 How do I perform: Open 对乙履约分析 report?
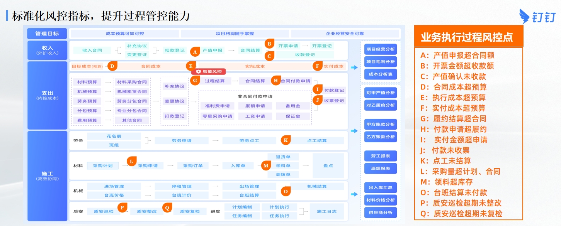(x=381, y=105)
